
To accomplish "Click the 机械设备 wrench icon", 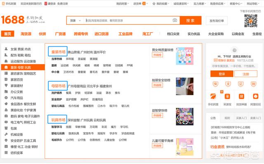I will (x=6, y=134).
